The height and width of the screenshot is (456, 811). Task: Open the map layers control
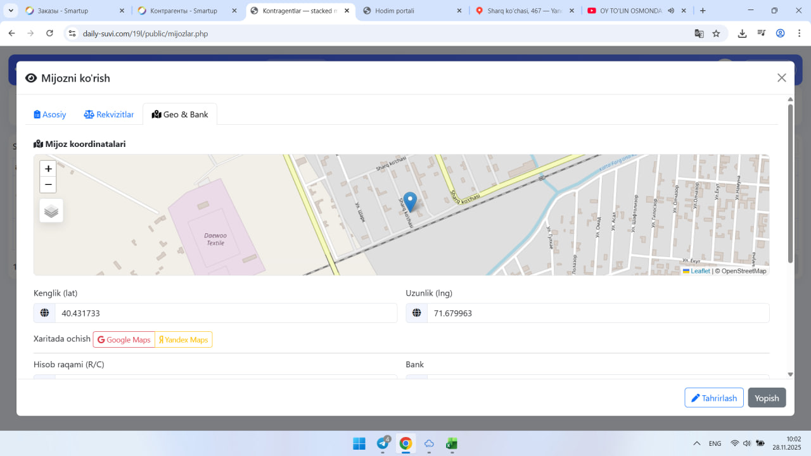pyautogui.click(x=51, y=211)
